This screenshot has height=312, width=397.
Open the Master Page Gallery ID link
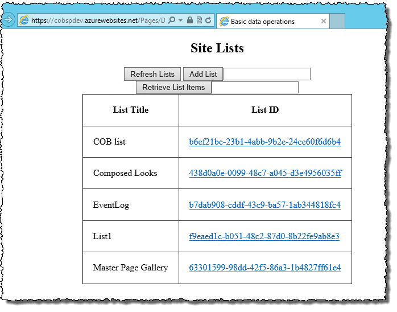point(265,268)
